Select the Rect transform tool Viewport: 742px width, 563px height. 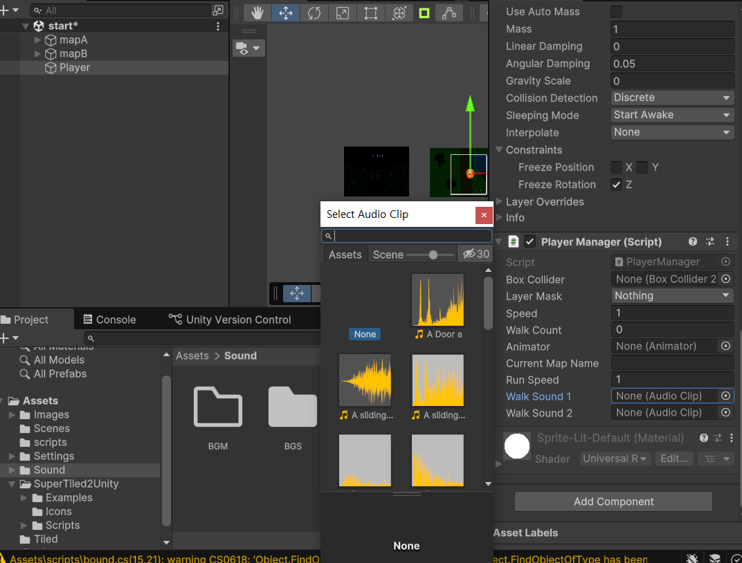(x=370, y=12)
